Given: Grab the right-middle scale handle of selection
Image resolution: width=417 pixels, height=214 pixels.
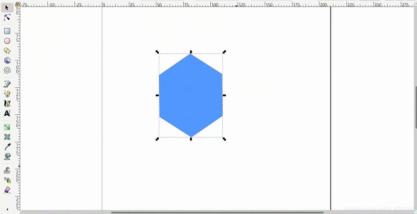Looking at the screenshot, I should 224,95.
